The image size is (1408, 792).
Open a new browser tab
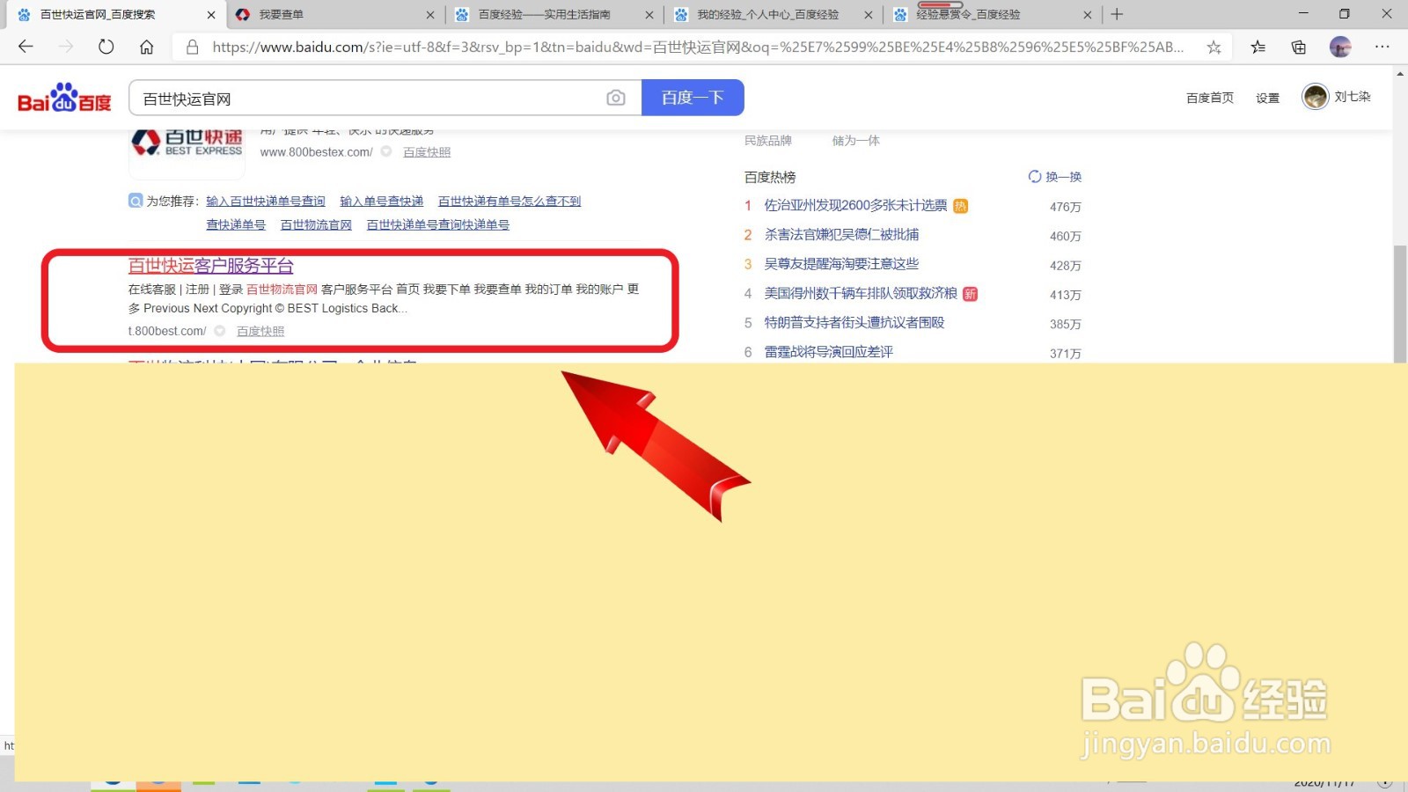click(1117, 14)
